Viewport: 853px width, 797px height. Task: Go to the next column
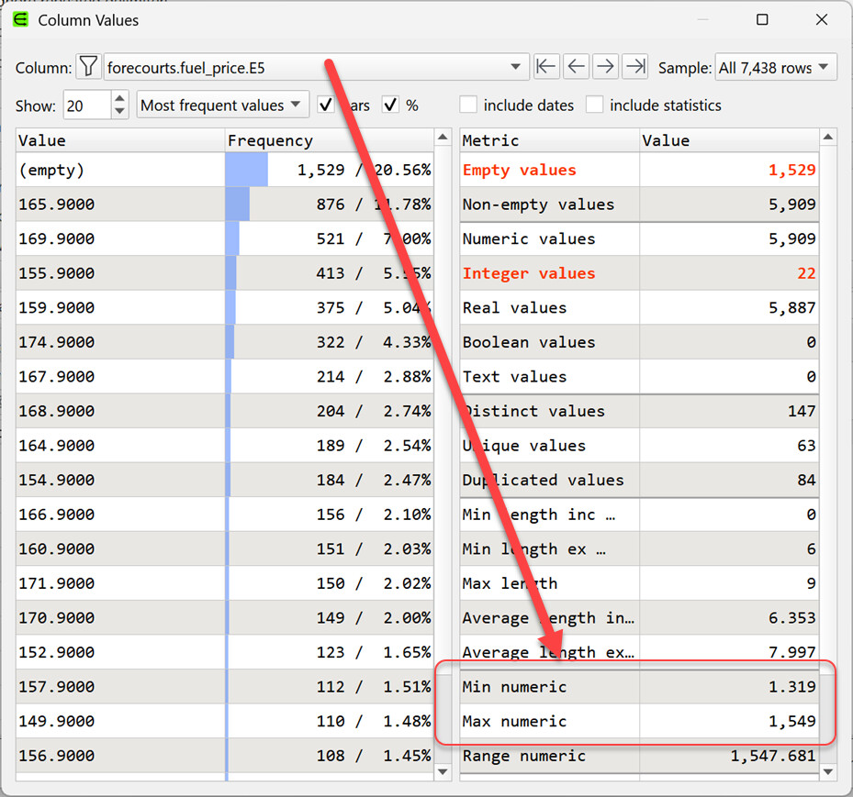coord(605,67)
